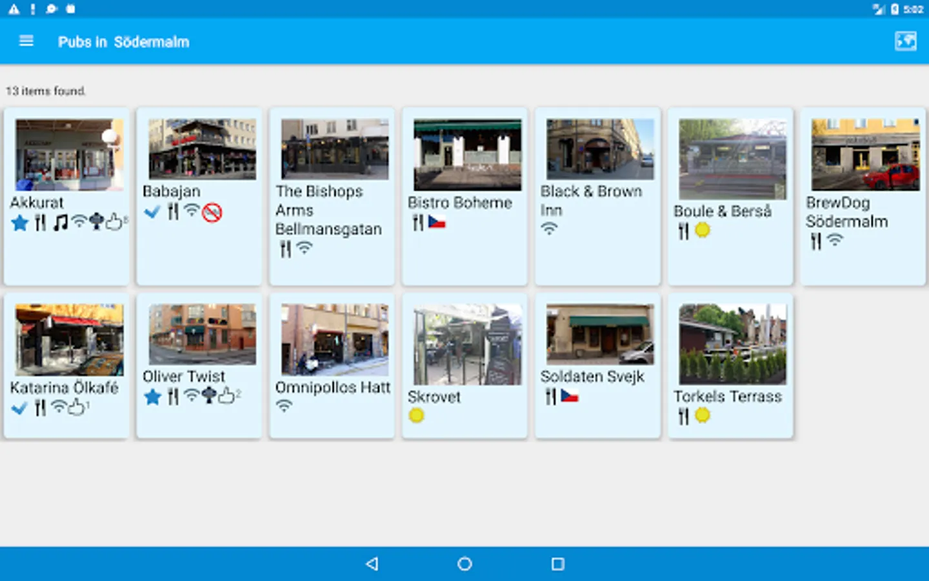This screenshot has width=929, height=581.
Task: Tap the Wi-Fi icon on The Bishops Arms
Action: point(304,247)
